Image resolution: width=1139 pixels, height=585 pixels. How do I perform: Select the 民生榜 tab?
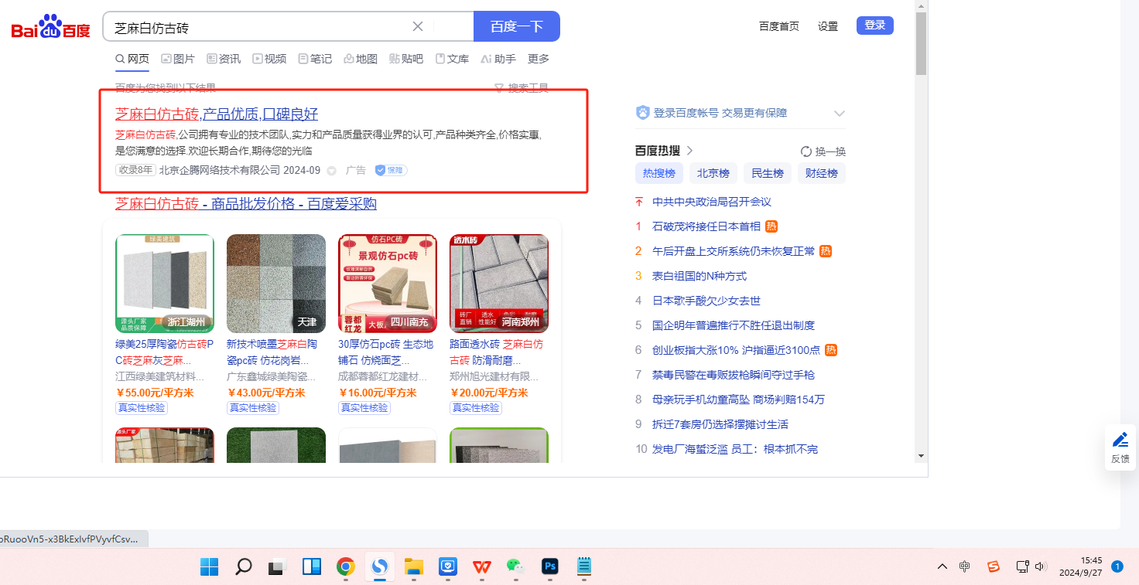(768, 173)
